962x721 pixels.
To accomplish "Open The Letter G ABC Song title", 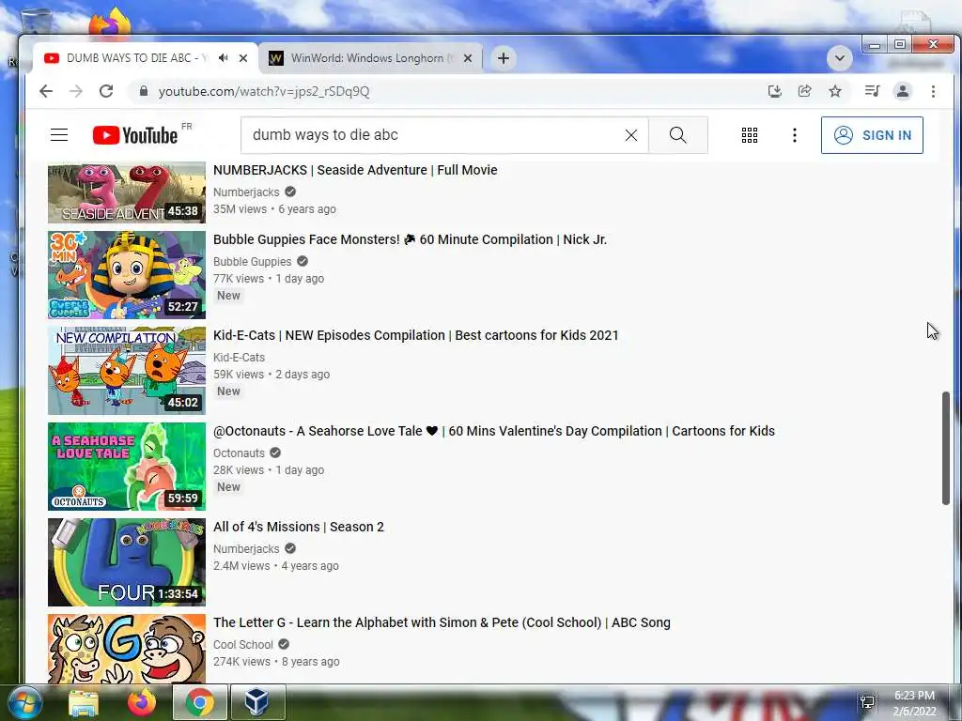I will (x=442, y=622).
